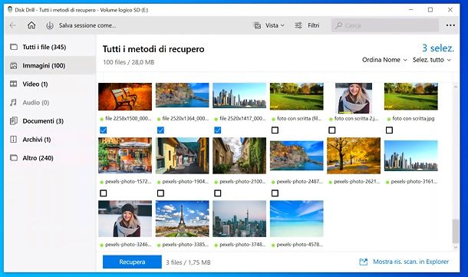The image size is (468, 277).
Task: Check the pexels-photo-2100 checkbox
Action: pyautogui.click(x=218, y=193)
